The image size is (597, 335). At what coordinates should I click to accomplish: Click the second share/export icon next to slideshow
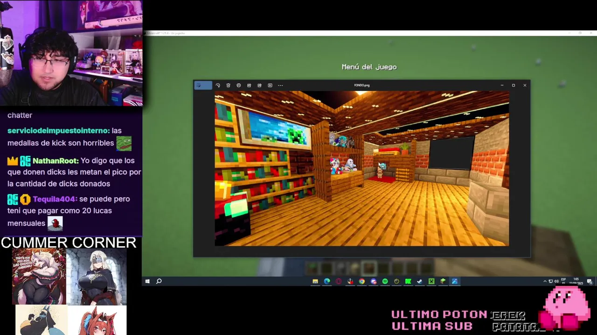click(x=259, y=85)
